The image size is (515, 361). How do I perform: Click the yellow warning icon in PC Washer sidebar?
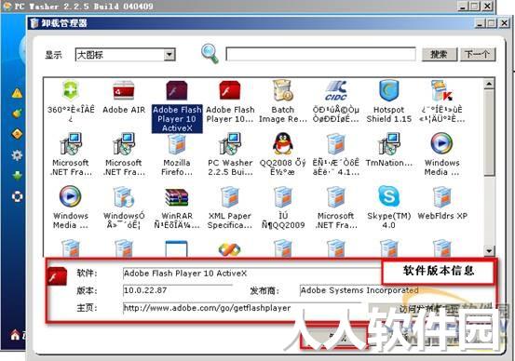pos(17,94)
